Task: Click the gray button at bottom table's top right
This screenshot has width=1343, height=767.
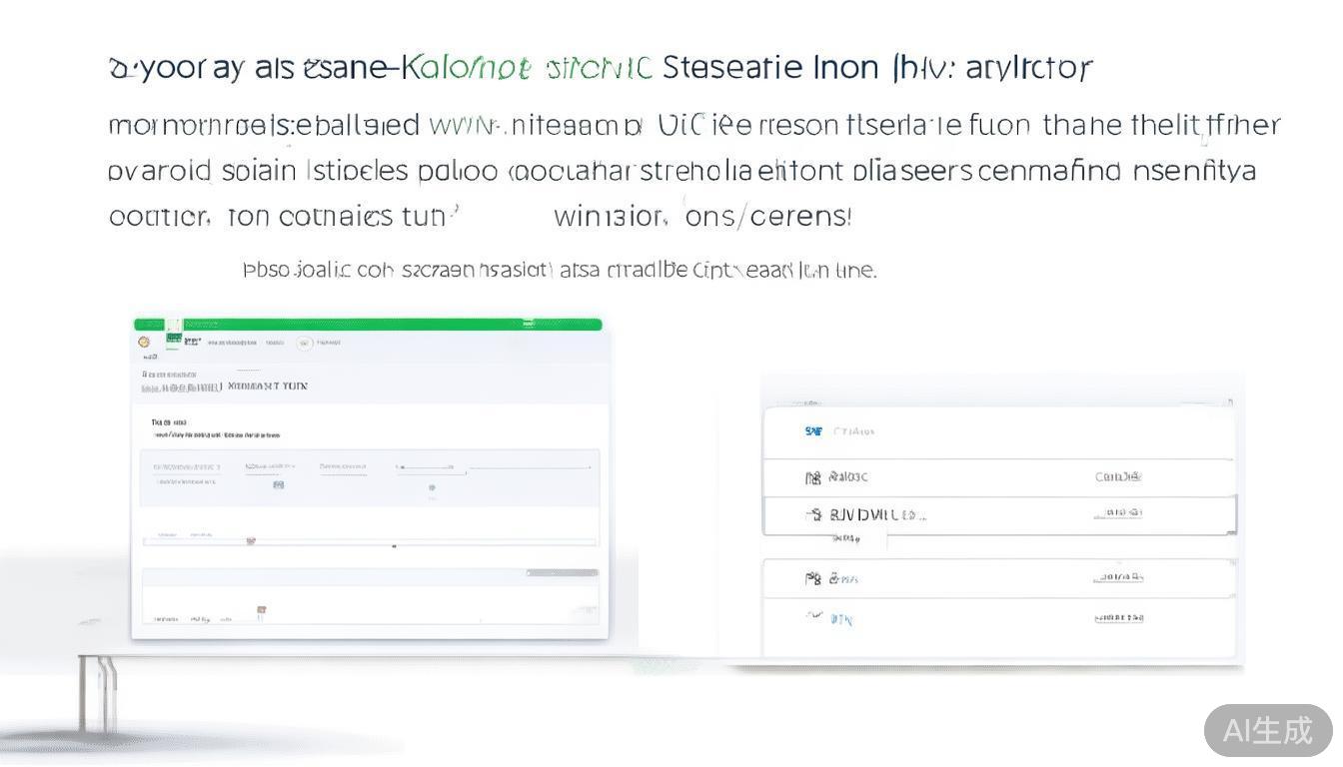Action: click(x=562, y=573)
